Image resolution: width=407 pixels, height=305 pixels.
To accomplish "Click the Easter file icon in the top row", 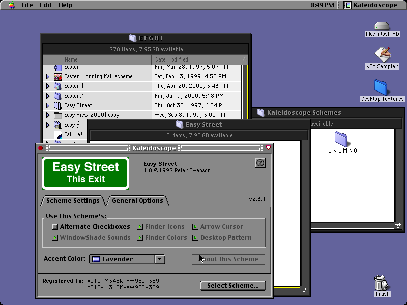I will click(x=58, y=68).
